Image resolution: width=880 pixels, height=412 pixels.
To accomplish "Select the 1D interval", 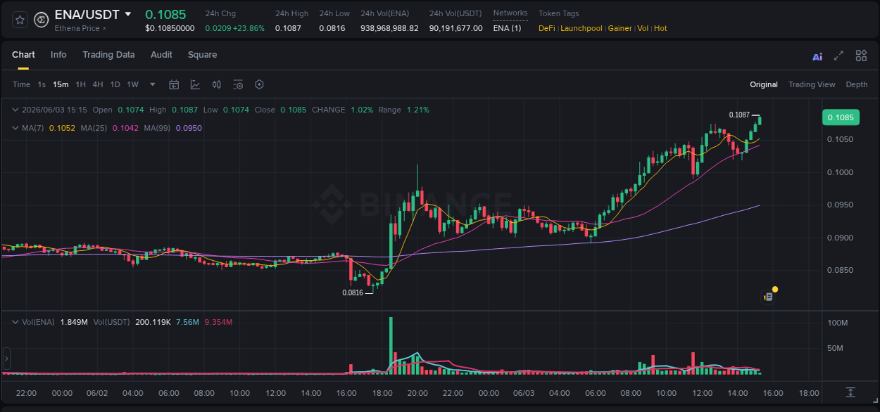I will pyautogui.click(x=115, y=84).
